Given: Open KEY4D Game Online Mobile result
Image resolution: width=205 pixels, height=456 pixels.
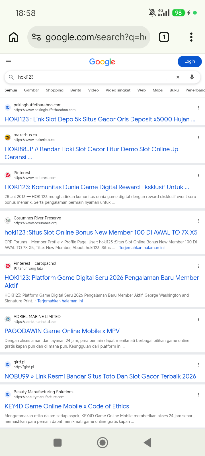Looking at the screenshot, I should point(67,406).
